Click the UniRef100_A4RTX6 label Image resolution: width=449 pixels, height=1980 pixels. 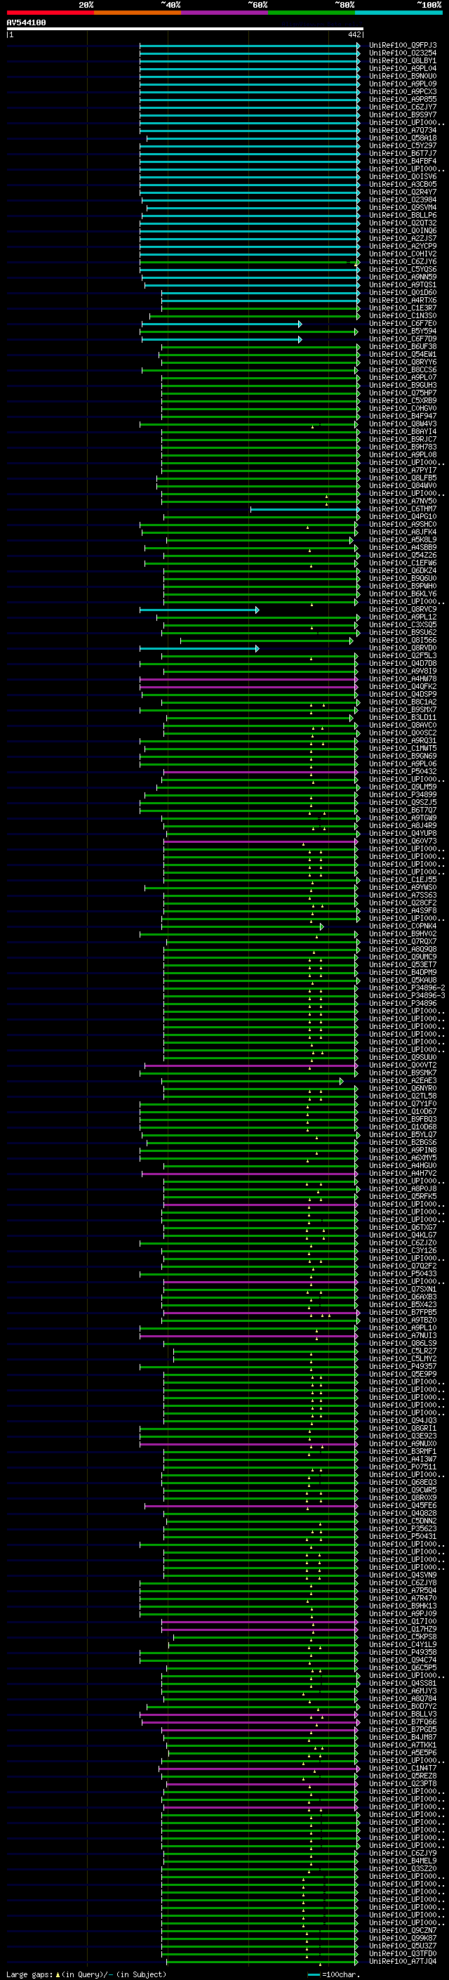pos(402,301)
